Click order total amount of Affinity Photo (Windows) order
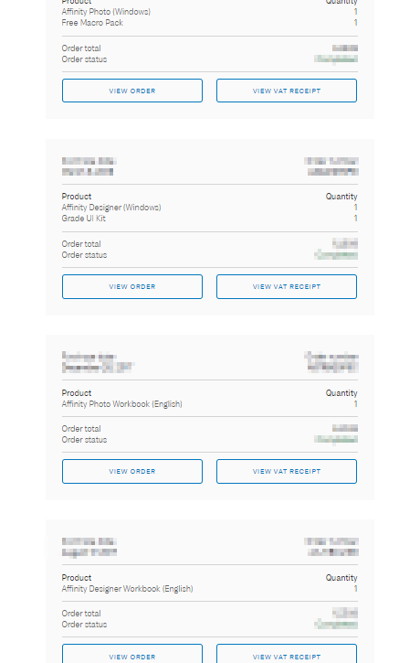Screen dimensions: 420x663 pyautogui.click(x=345, y=48)
